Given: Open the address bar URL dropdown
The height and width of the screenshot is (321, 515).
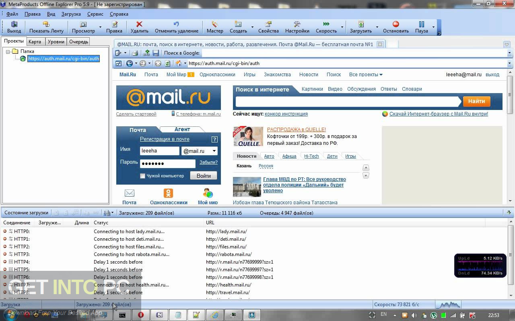Looking at the screenshot, I should (x=509, y=63).
